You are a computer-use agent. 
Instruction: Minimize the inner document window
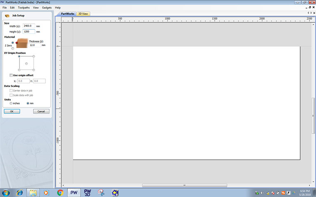306,7
